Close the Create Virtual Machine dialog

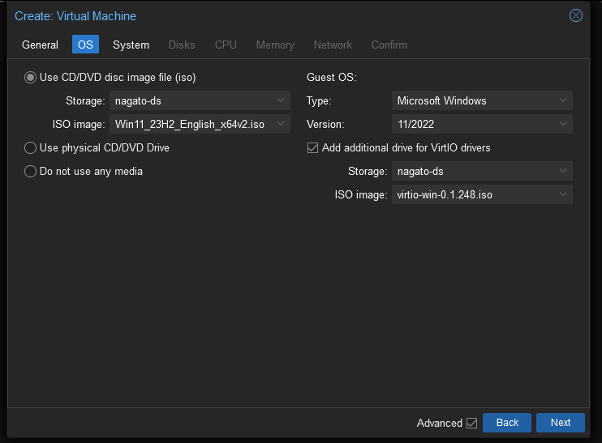tap(575, 15)
